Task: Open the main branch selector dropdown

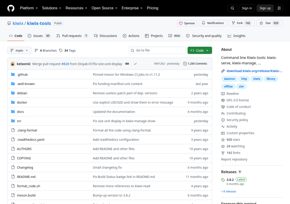Action: point(19,50)
